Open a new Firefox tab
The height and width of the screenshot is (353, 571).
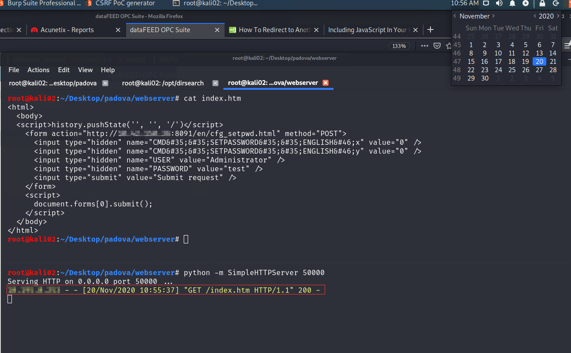[x=430, y=30]
